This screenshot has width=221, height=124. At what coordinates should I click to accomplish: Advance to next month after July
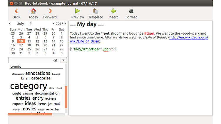point(31,23)
